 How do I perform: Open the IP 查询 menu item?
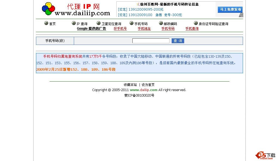pyautogui.click(x=82, y=24)
